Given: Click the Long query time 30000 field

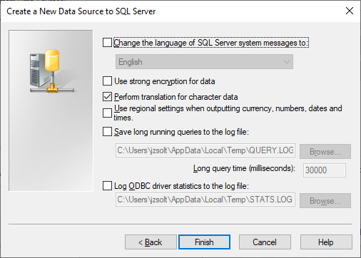Looking at the screenshot, I should tap(325, 170).
